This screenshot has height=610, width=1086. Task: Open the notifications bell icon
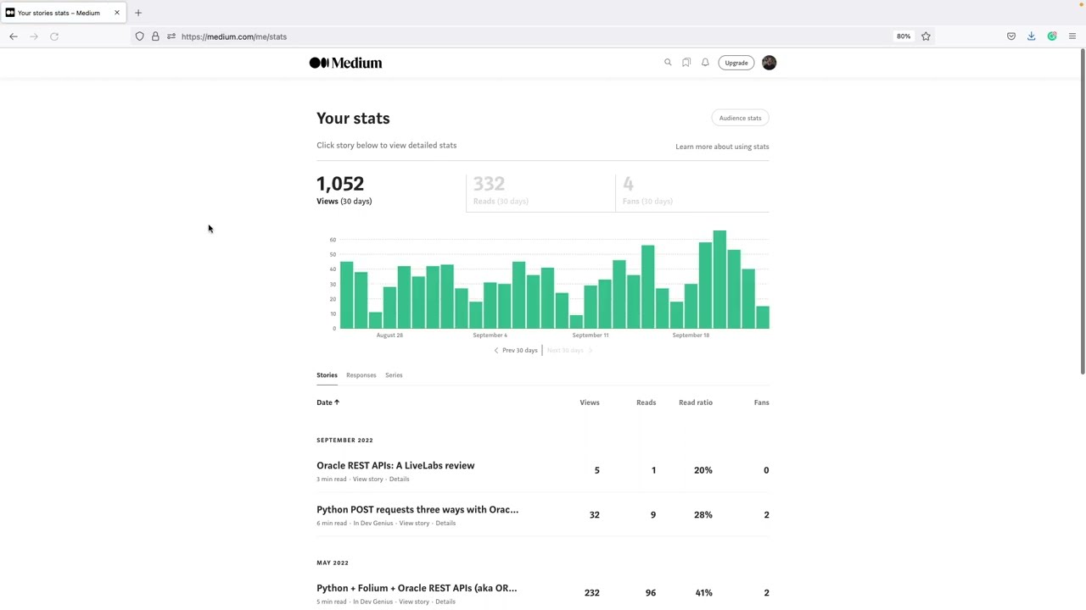click(705, 63)
